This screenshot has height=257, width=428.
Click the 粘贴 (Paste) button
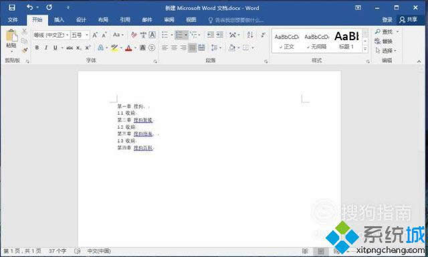(11, 41)
